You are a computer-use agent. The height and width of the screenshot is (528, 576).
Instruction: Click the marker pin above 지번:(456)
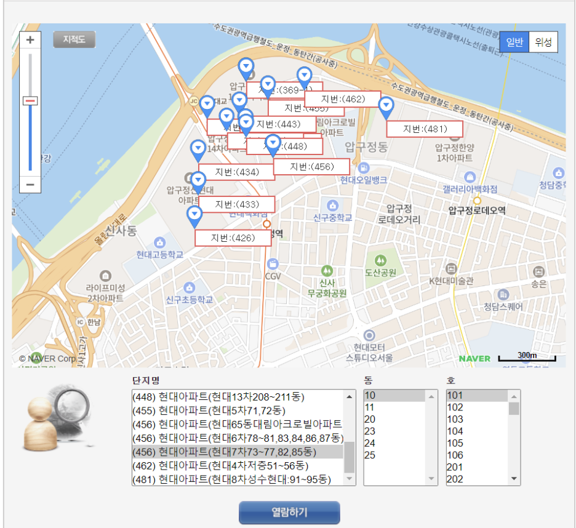click(x=273, y=145)
